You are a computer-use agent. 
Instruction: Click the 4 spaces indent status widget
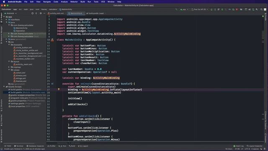pos(255,149)
